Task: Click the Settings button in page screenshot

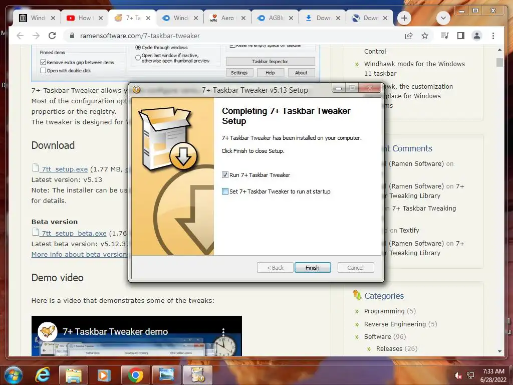Action: click(x=239, y=73)
